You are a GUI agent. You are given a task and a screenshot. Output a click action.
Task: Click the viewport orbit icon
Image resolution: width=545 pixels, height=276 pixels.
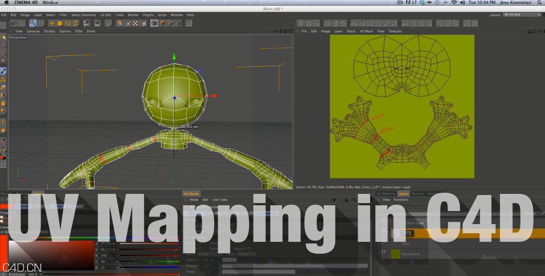(x=285, y=31)
